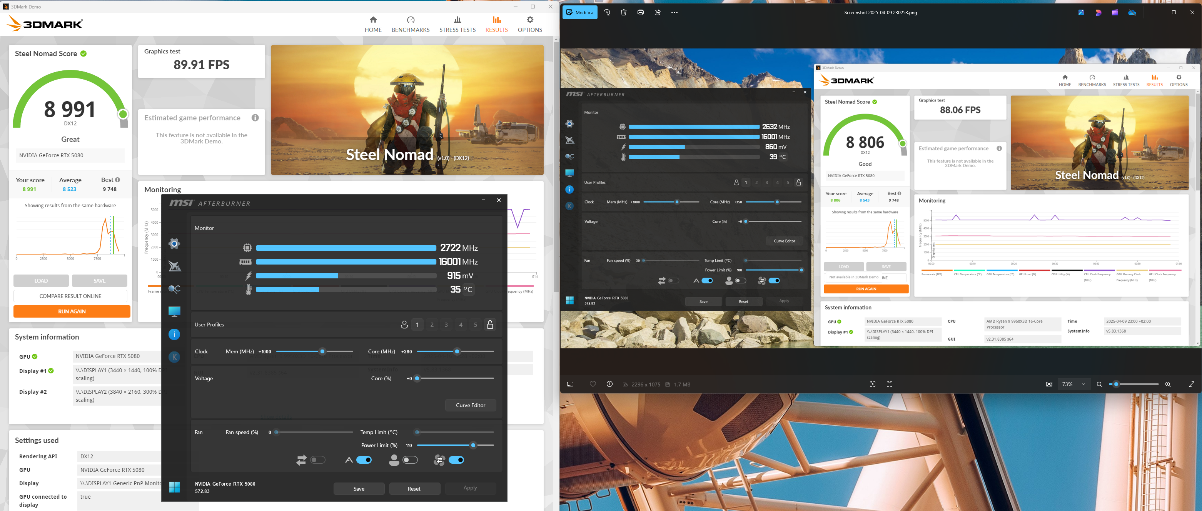
Task: Click Save button in Afterburner
Action: tap(359, 489)
